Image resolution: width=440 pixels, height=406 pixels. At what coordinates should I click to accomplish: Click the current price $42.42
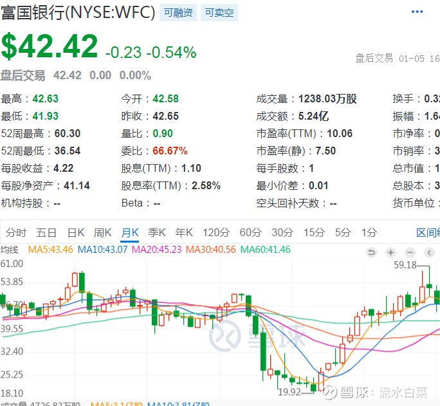50,46
